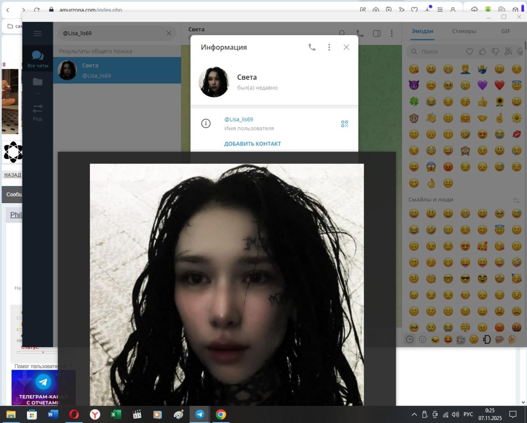Show hidden system tray icons chevron
The width and height of the screenshot is (527, 423).
click(414, 414)
